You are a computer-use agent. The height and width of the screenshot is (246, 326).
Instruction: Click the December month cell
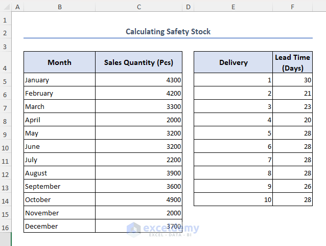click(59, 227)
